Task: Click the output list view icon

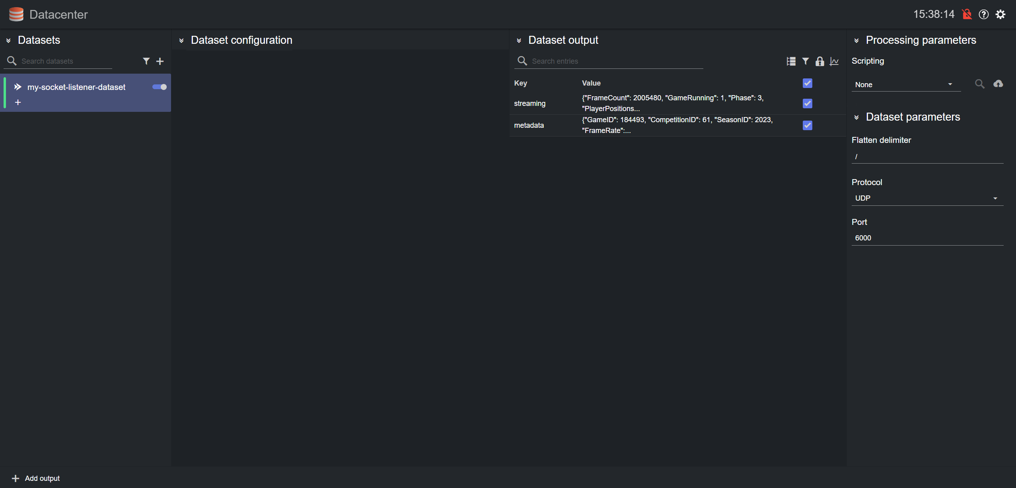Action: coord(791,61)
